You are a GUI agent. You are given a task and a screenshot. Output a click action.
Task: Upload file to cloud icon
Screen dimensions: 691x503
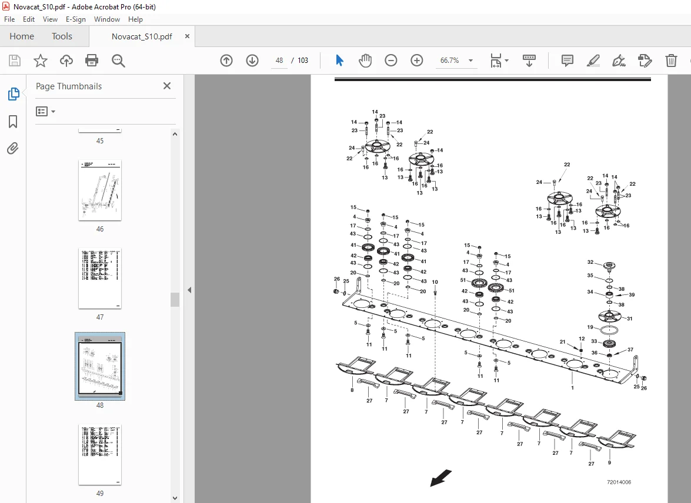pyautogui.click(x=66, y=61)
